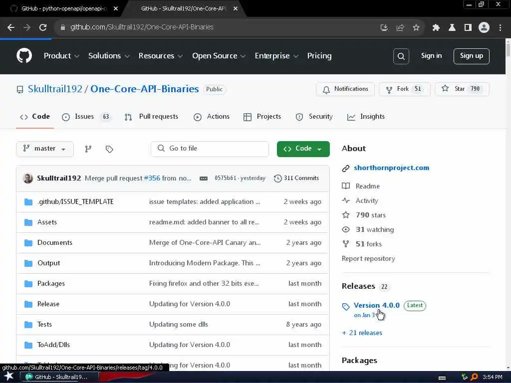View tags via the tag icon
511x383 pixels.
click(x=109, y=149)
